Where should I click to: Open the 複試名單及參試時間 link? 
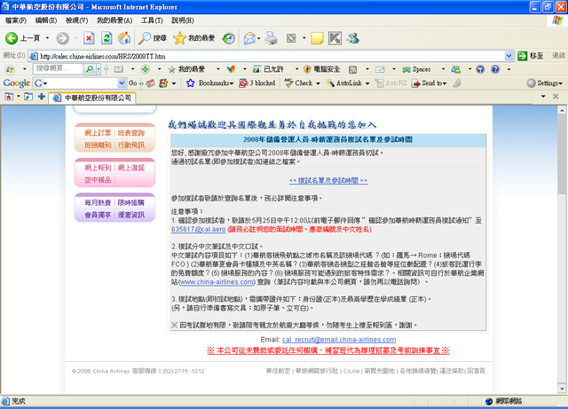coord(328,180)
